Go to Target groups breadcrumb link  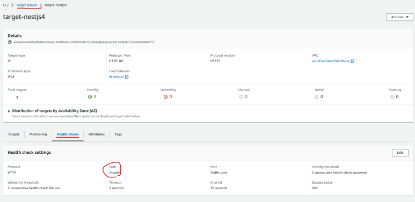27,5
